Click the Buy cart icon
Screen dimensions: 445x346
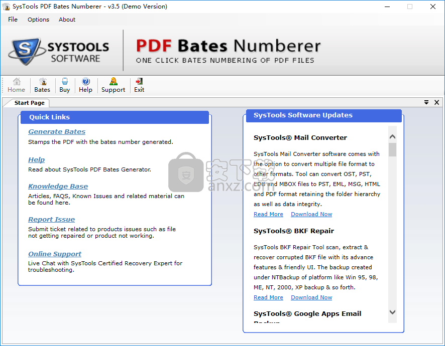tap(65, 85)
